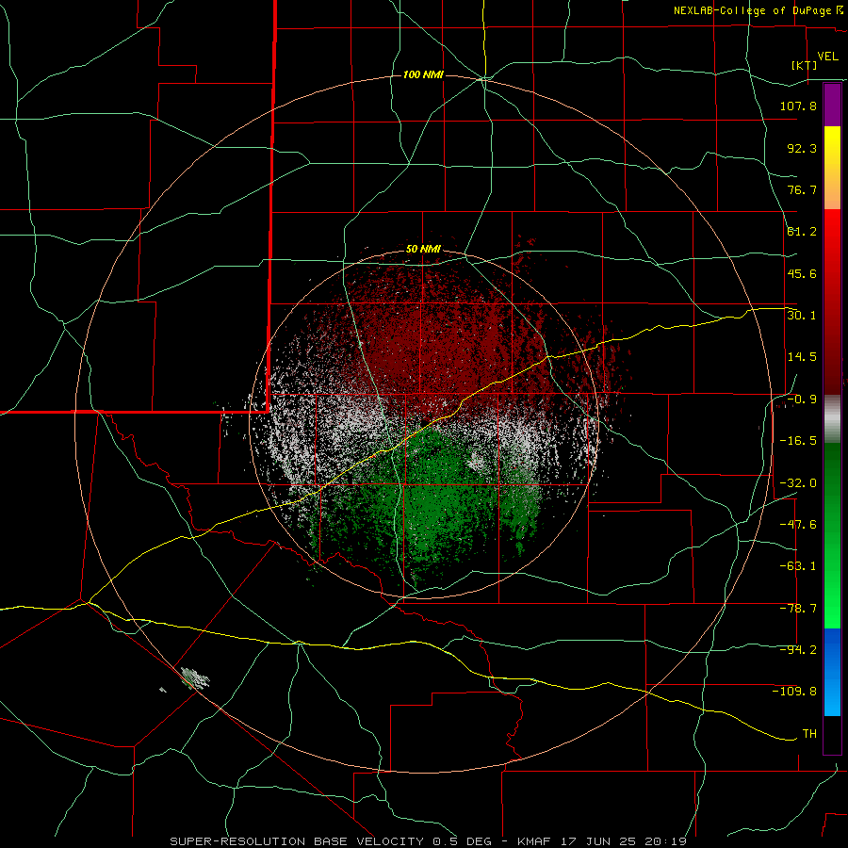Click the 14.5 velocity scale value
This screenshot has width=848, height=848.
point(802,357)
